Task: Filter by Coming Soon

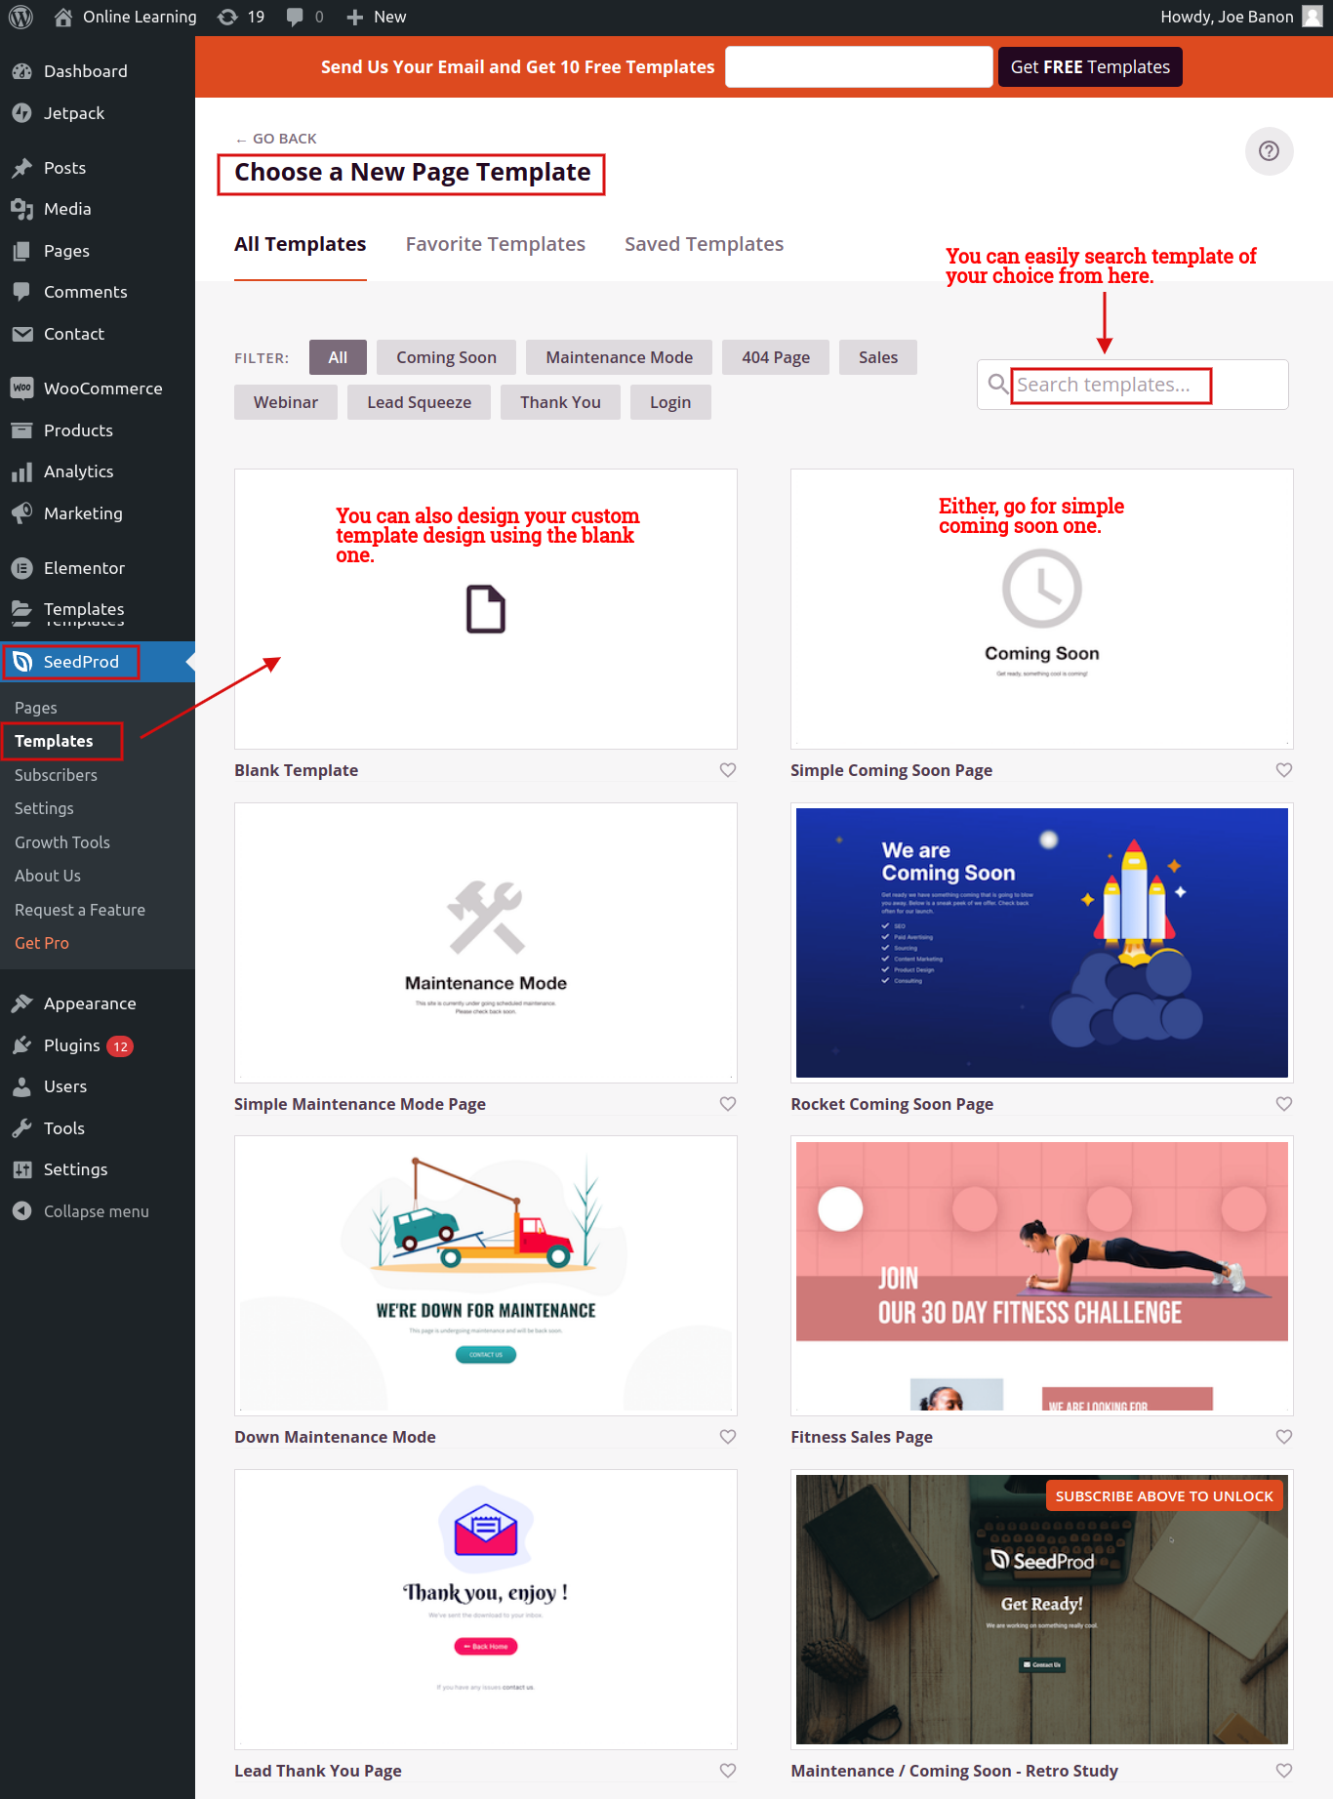Action: coord(446,357)
